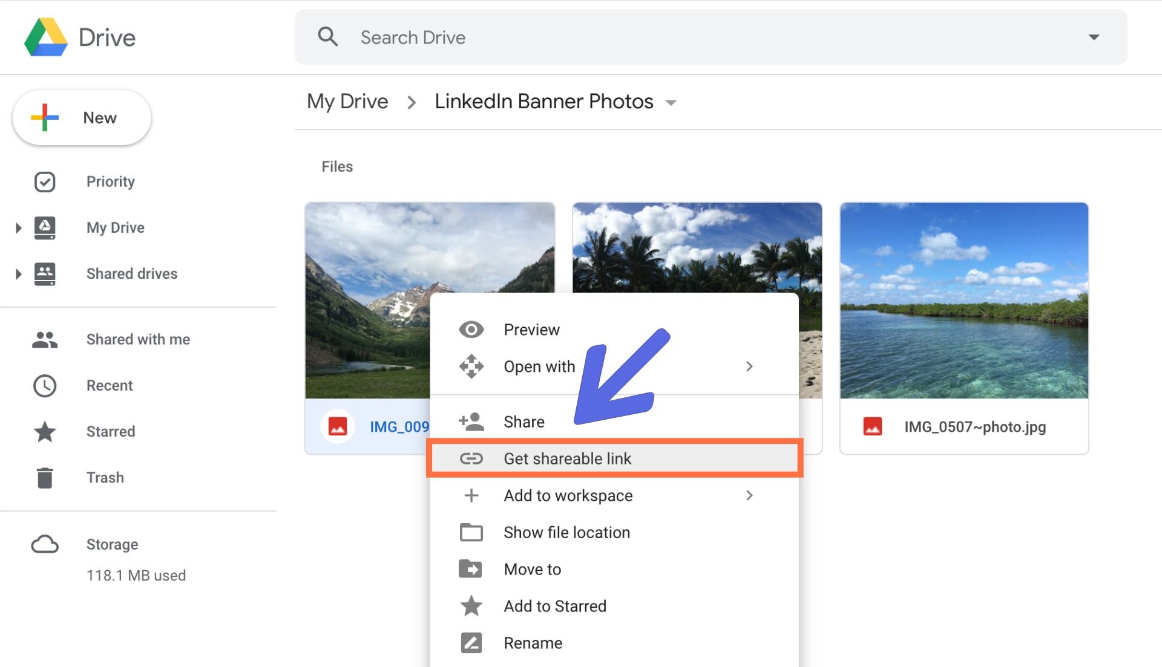This screenshot has height=667, width=1162.
Task: Expand the Shared drives tree
Action: pos(18,274)
